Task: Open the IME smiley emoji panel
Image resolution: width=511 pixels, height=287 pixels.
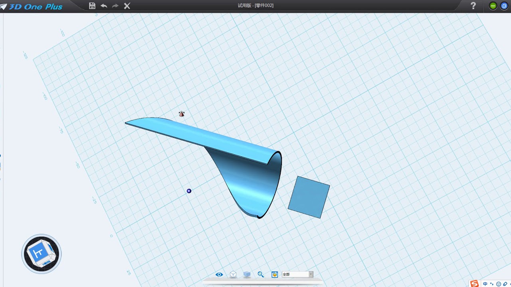Action: (x=499, y=284)
